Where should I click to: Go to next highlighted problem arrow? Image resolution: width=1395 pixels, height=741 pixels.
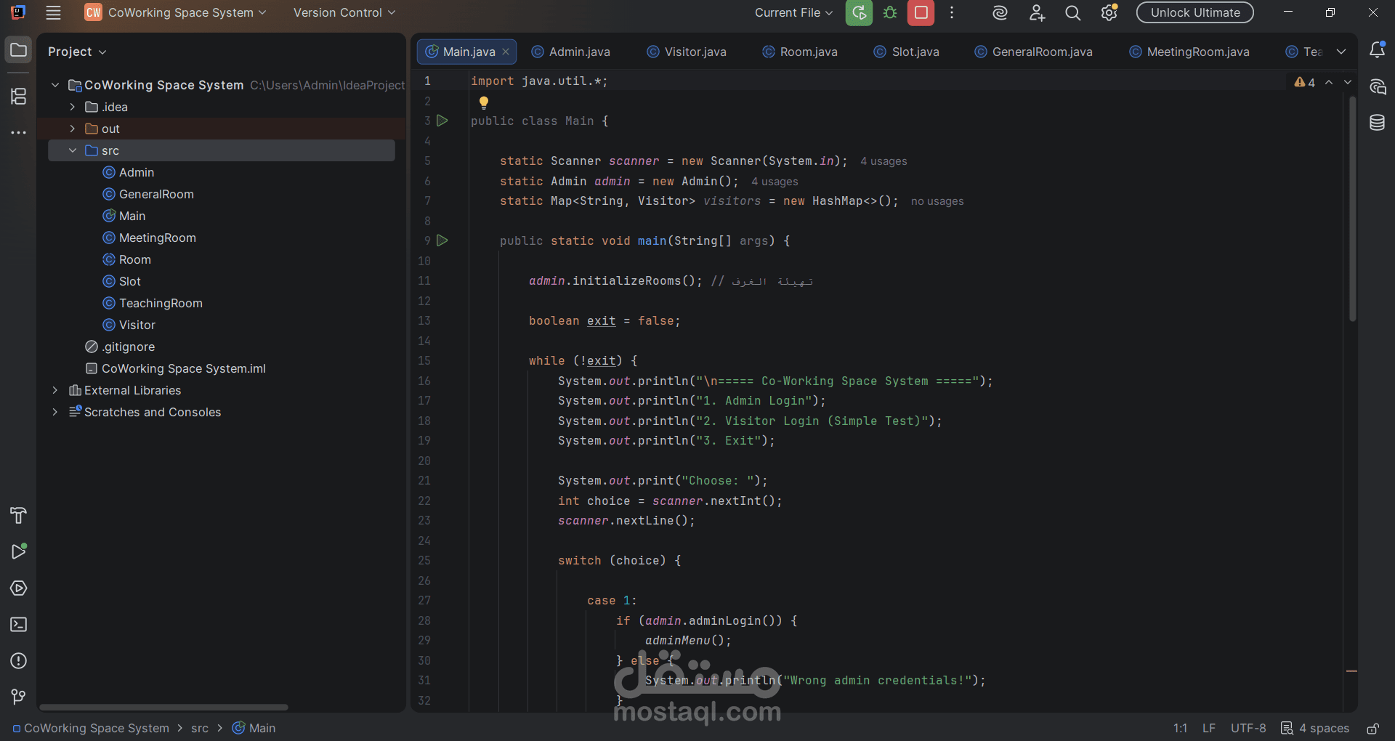tap(1348, 82)
